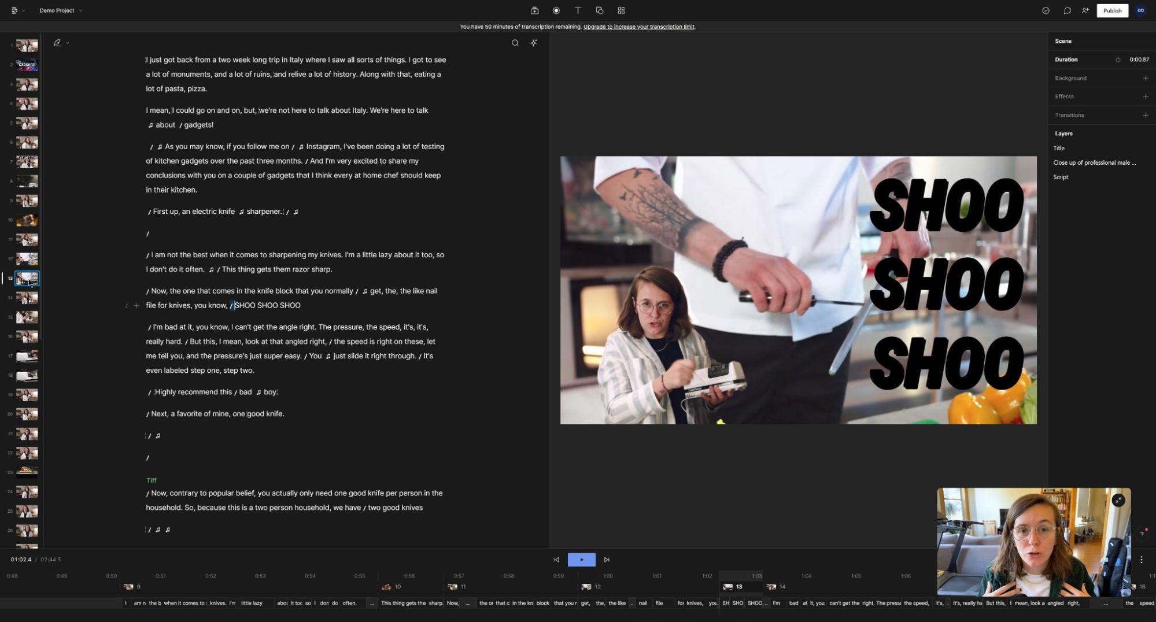1156x622 pixels.
Task: Open the account avatar menu
Action: 1140,10
